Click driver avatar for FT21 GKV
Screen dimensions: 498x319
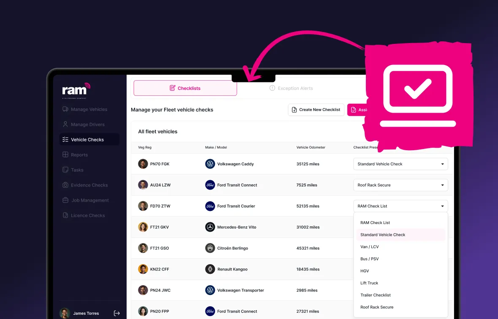(143, 227)
